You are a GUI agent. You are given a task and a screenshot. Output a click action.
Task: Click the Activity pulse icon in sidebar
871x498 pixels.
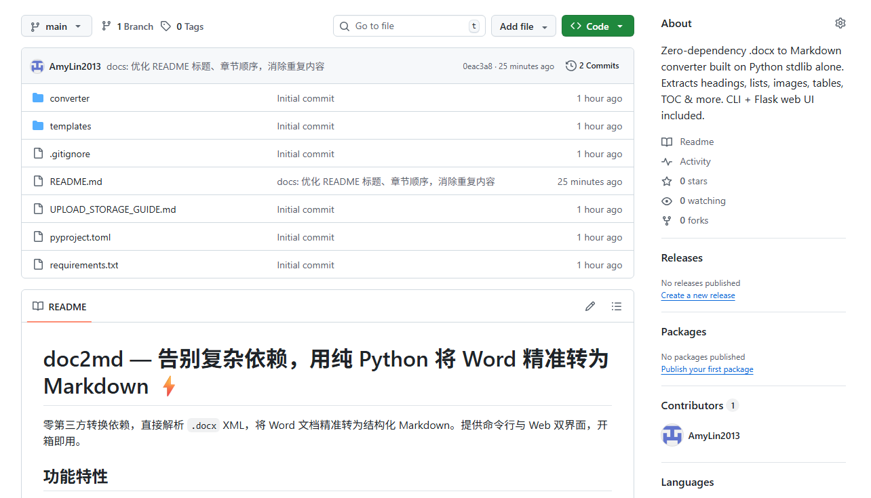point(667,161)
